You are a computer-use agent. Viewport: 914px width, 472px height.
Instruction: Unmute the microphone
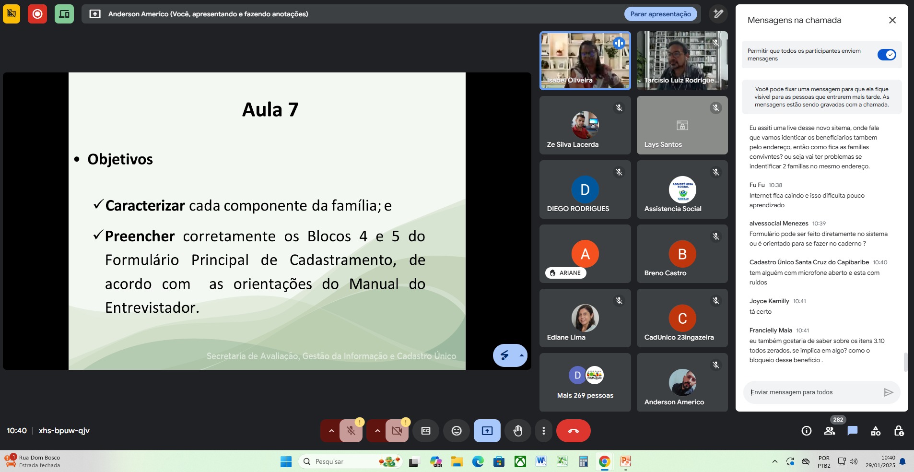coord(351,431)
